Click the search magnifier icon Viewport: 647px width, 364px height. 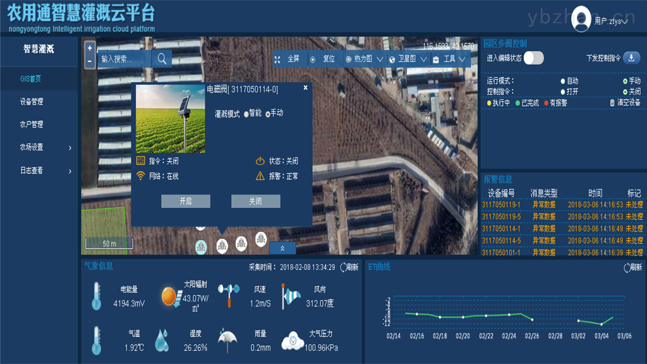[162, 59]
